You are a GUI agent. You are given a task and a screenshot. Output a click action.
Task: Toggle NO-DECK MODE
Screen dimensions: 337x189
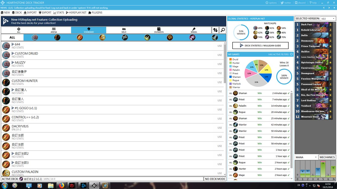(x=215, y=179)
